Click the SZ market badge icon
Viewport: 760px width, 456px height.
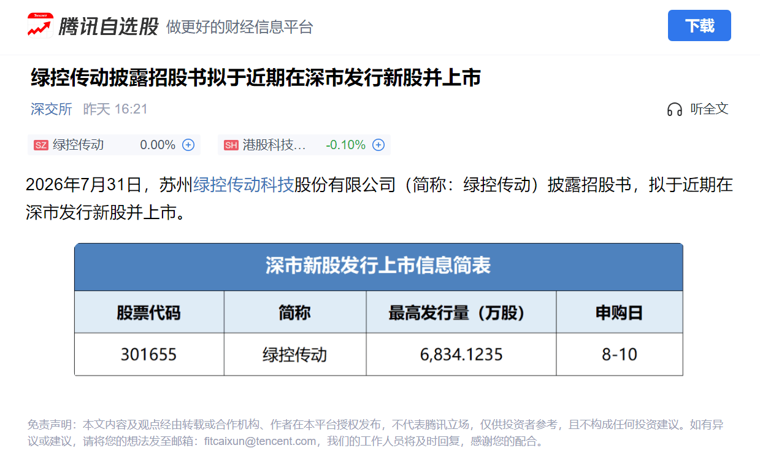pyautogui.click(x=41, y=145)
